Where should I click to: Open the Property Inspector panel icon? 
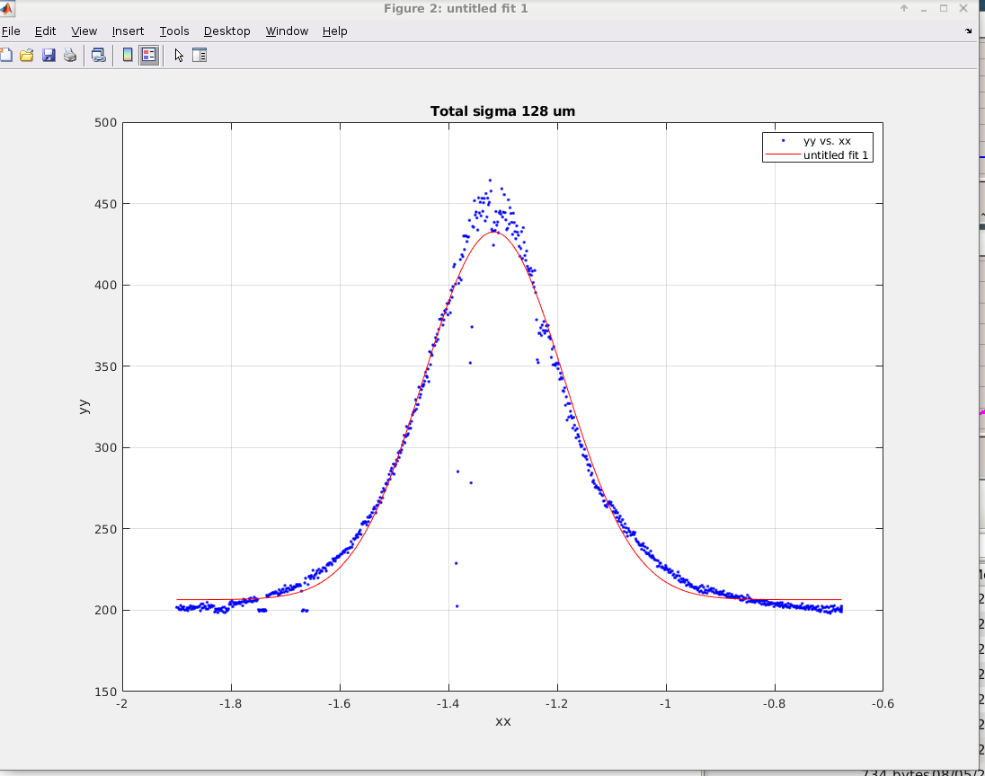[200, 56]
